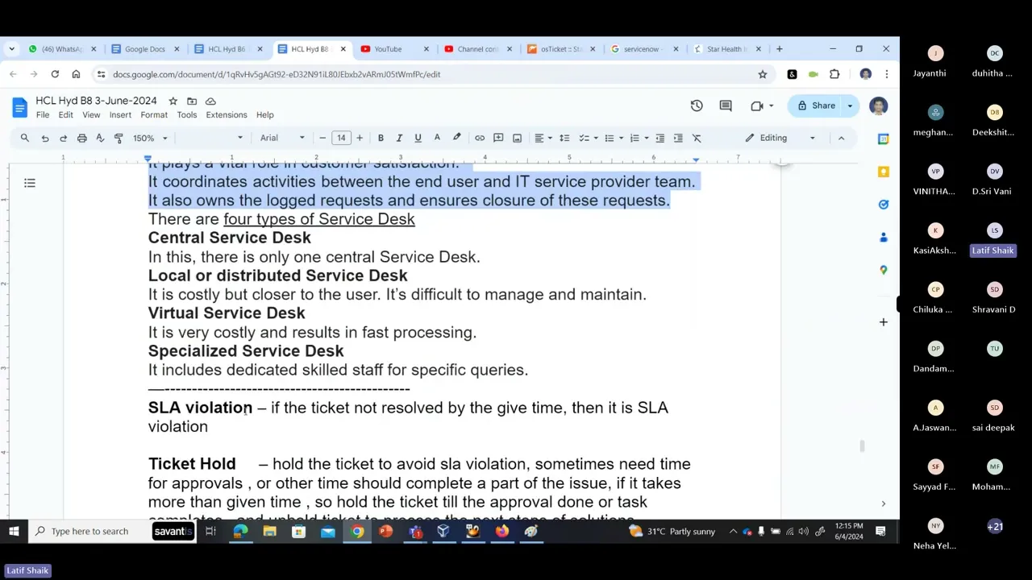Toggle underline formatting
The image size is (1032, 580).
pyautogui.click(x=418, y=138)
